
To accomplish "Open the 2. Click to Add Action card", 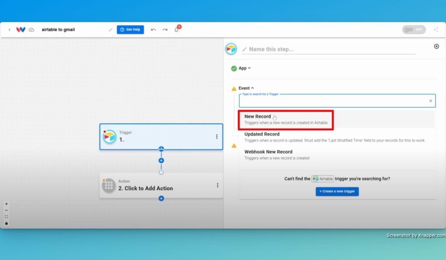I will 161,185.
